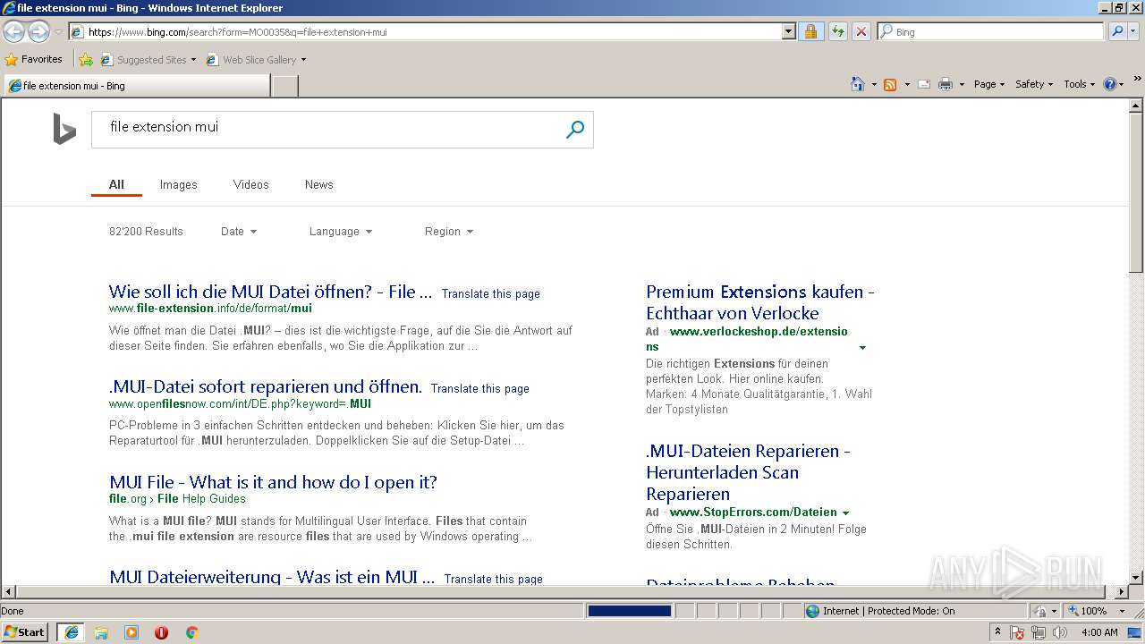Open the Safety menu
The height and width of the screenshot is (644, 1145).
[1034, 84]
